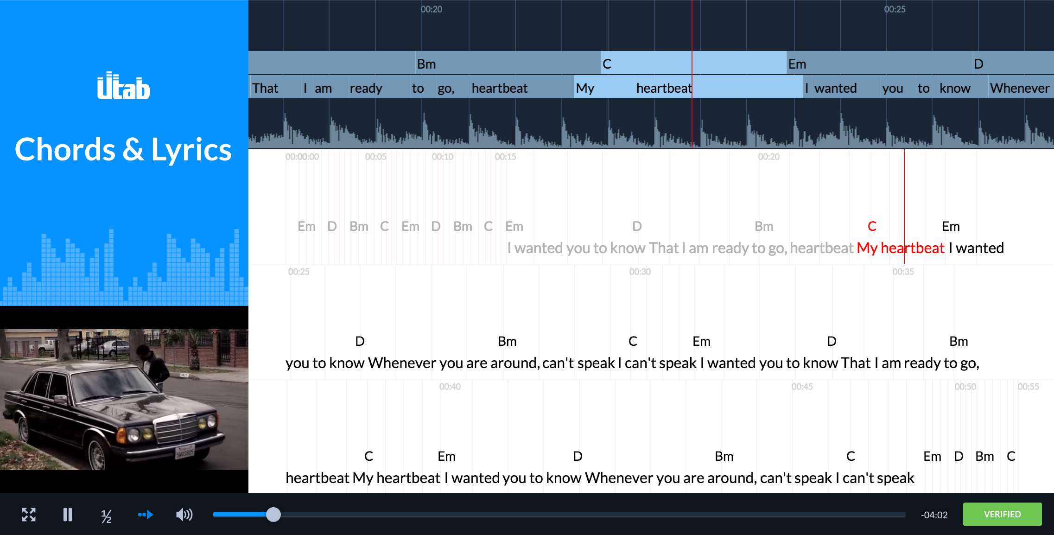Viewport: 1054px width, 535px height.
Task: Click the VERIFIED button
Action: tap(1002, 514)
